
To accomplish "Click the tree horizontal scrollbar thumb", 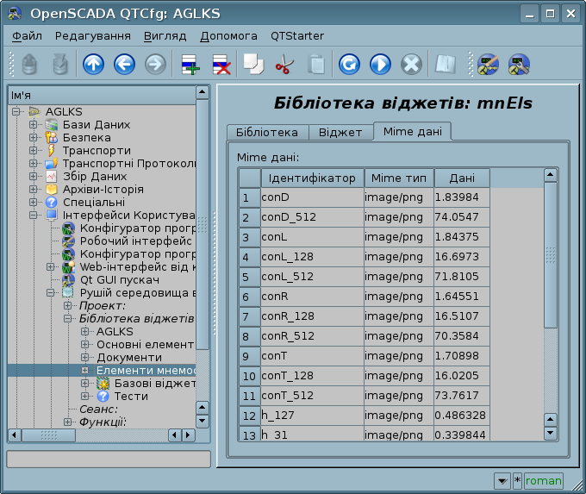I will coord(49,435).
